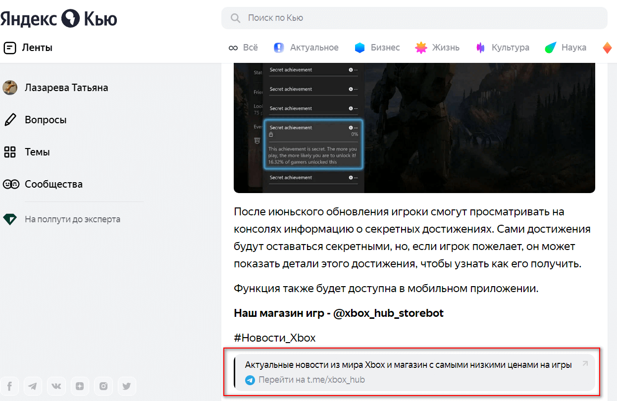The height and width of the screenshot is (401, 617).
Task: Click the Instagram icon at bottom left
Action: coord(103,386)
